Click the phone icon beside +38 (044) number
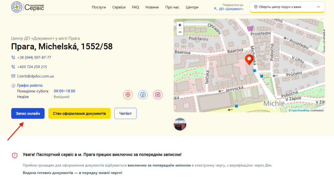Screen dimensions: 334x181 [x=13, y=58]
